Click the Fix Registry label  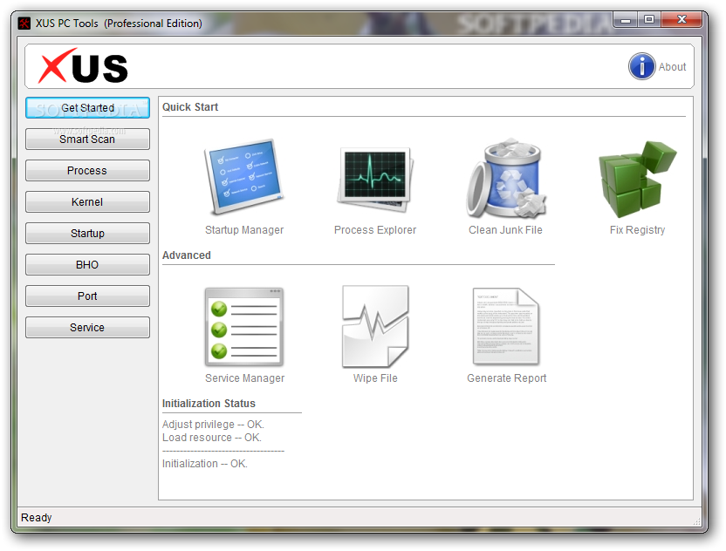(638, 230)
